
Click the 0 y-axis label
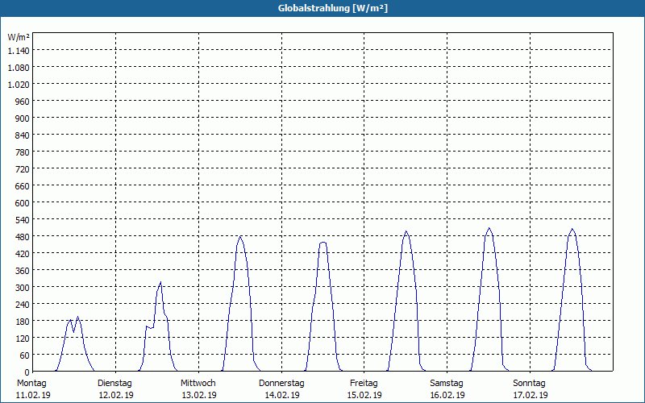pos(27,372)
